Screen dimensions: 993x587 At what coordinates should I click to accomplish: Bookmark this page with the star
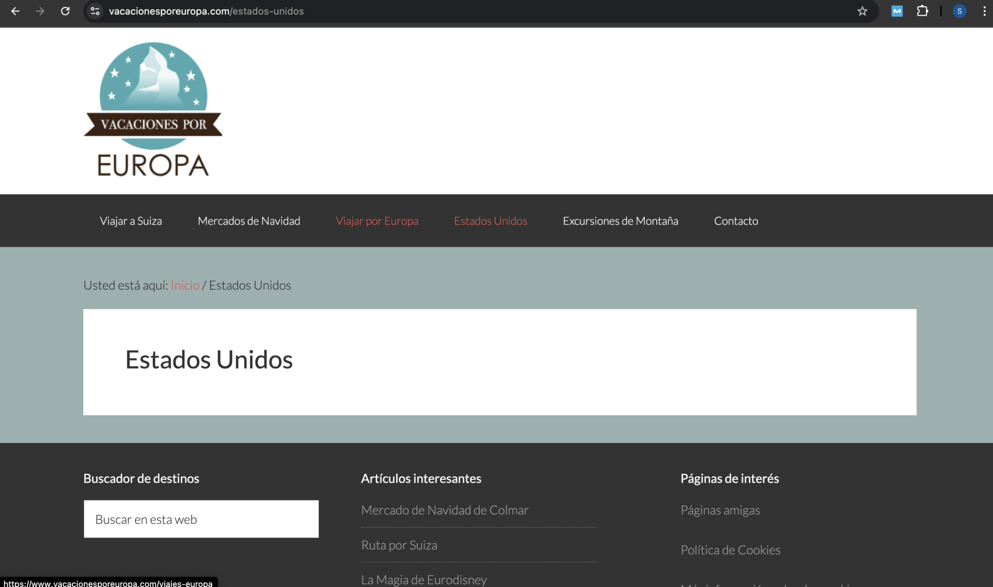pos(862,11)
